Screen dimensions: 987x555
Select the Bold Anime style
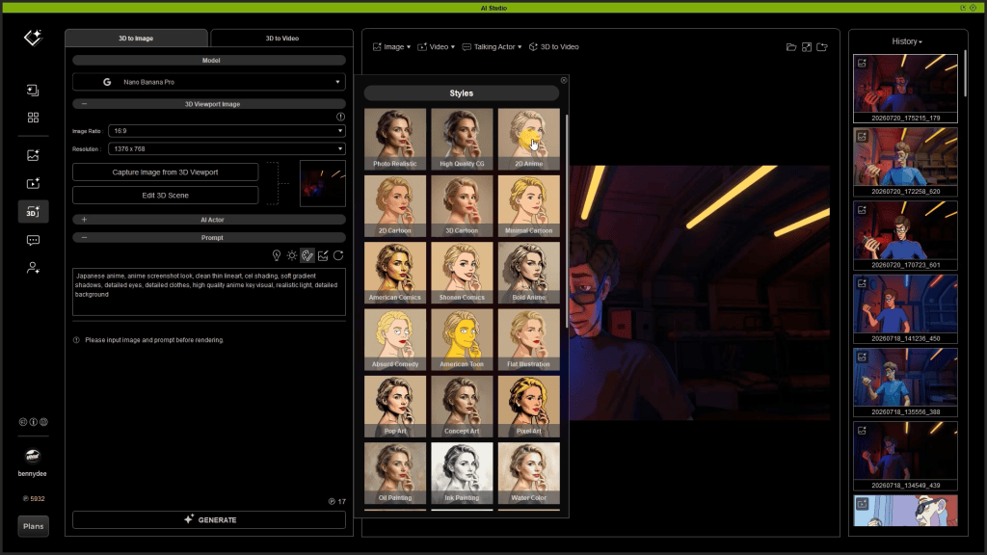click(529, 273)
